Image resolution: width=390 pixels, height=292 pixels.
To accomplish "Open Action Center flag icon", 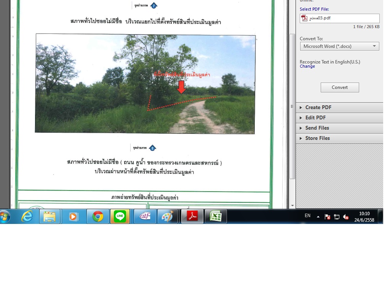I will [x=328, y=217].
